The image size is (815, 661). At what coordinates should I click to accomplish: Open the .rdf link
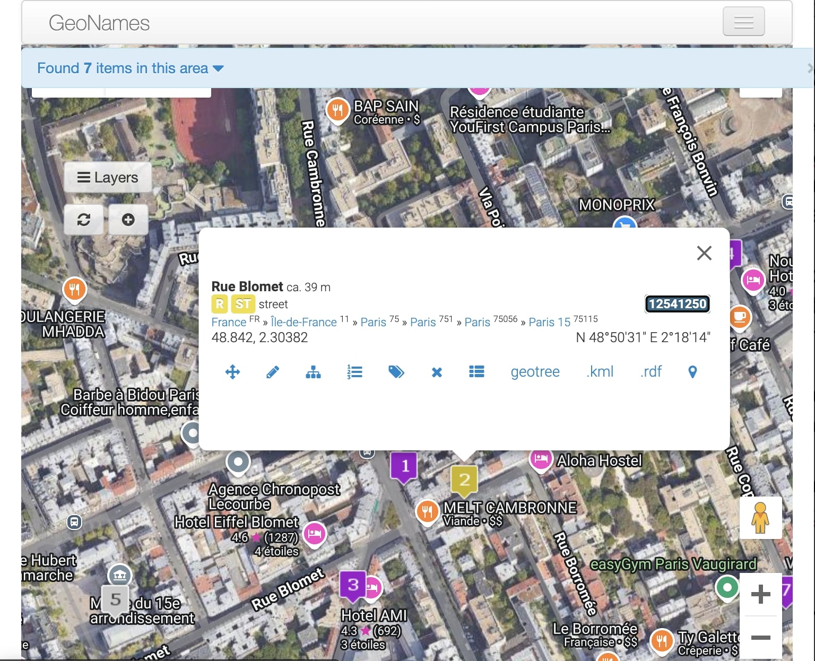[x=651, y=372]
